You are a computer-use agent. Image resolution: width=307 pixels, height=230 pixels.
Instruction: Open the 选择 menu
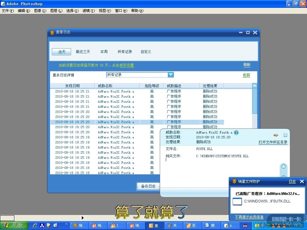tap(73, 11)
